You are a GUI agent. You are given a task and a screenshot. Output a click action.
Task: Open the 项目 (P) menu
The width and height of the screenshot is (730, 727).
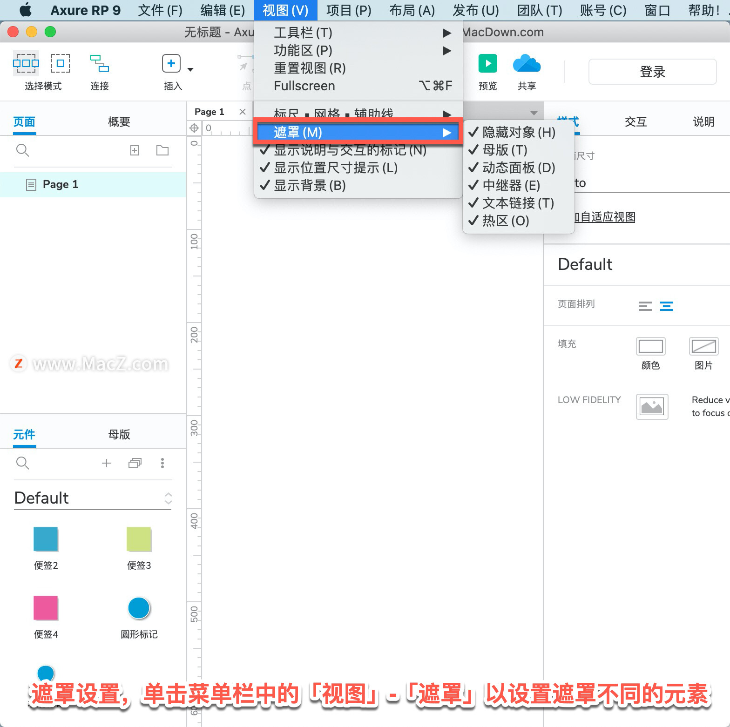point(349,10)
